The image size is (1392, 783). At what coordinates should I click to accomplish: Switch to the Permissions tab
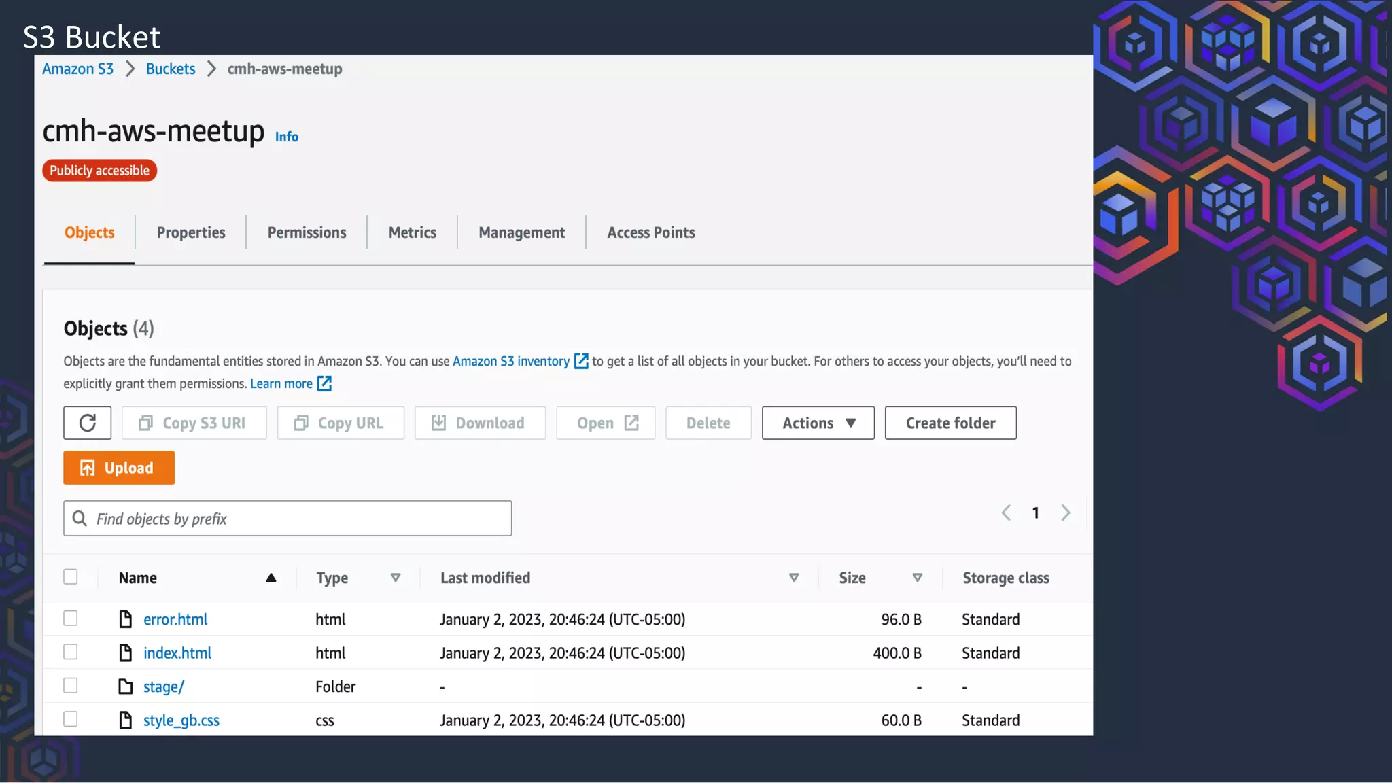click(307, 232)
